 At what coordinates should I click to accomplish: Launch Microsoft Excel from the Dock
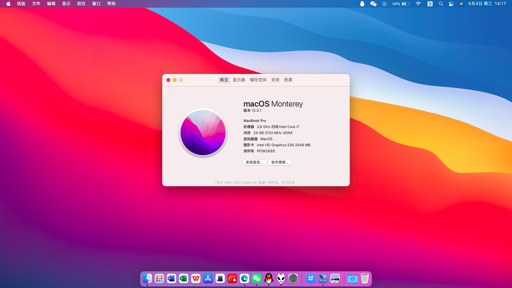click(184, 278)
